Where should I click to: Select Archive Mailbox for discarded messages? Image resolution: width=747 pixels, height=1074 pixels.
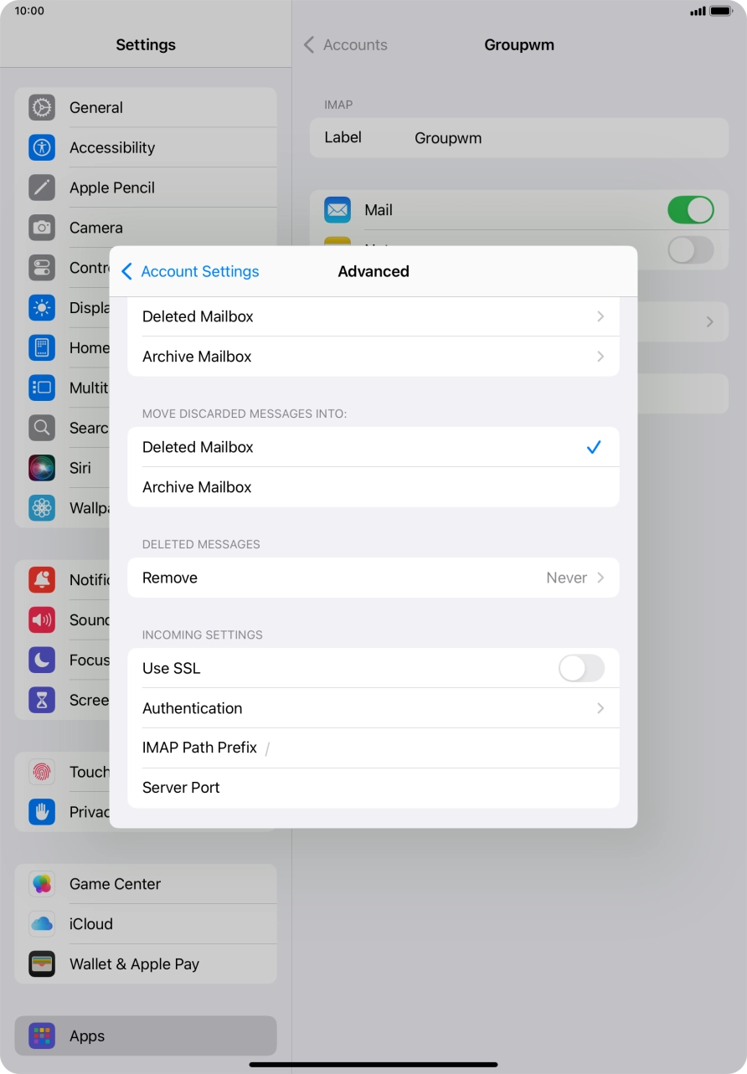coord(373,486)
